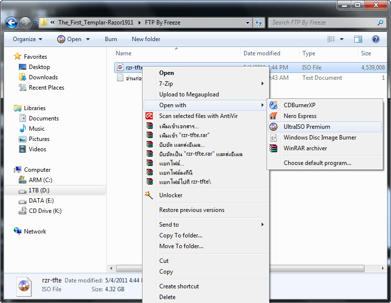
Task: Click the Unlocker wand icon
Action: coord(149,195)
